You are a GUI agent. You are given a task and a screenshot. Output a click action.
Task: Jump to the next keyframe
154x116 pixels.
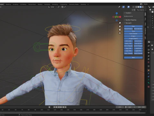coord(63,107)
